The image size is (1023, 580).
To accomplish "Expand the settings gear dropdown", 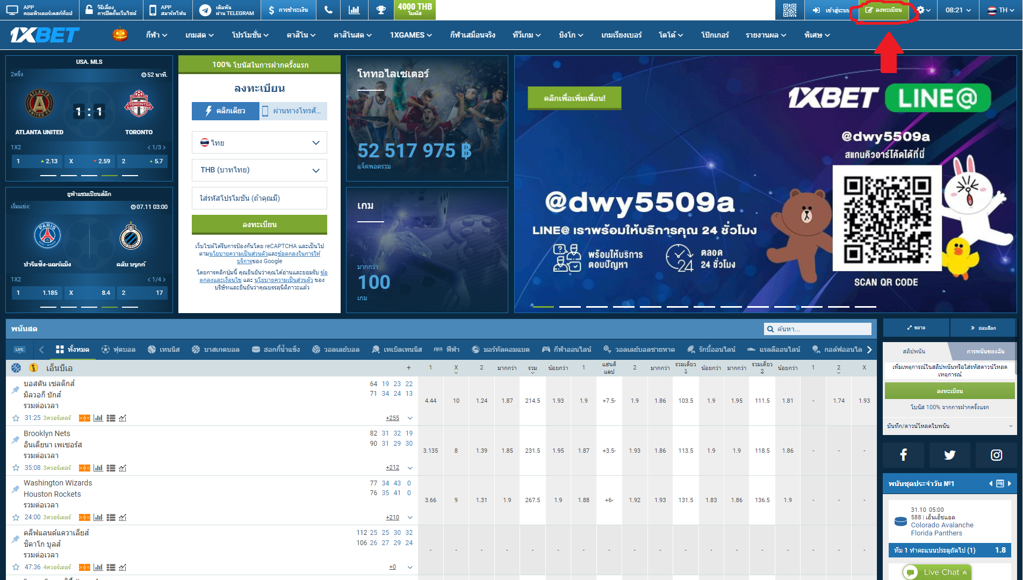I will pyautogui.click(x=924, y=10).
